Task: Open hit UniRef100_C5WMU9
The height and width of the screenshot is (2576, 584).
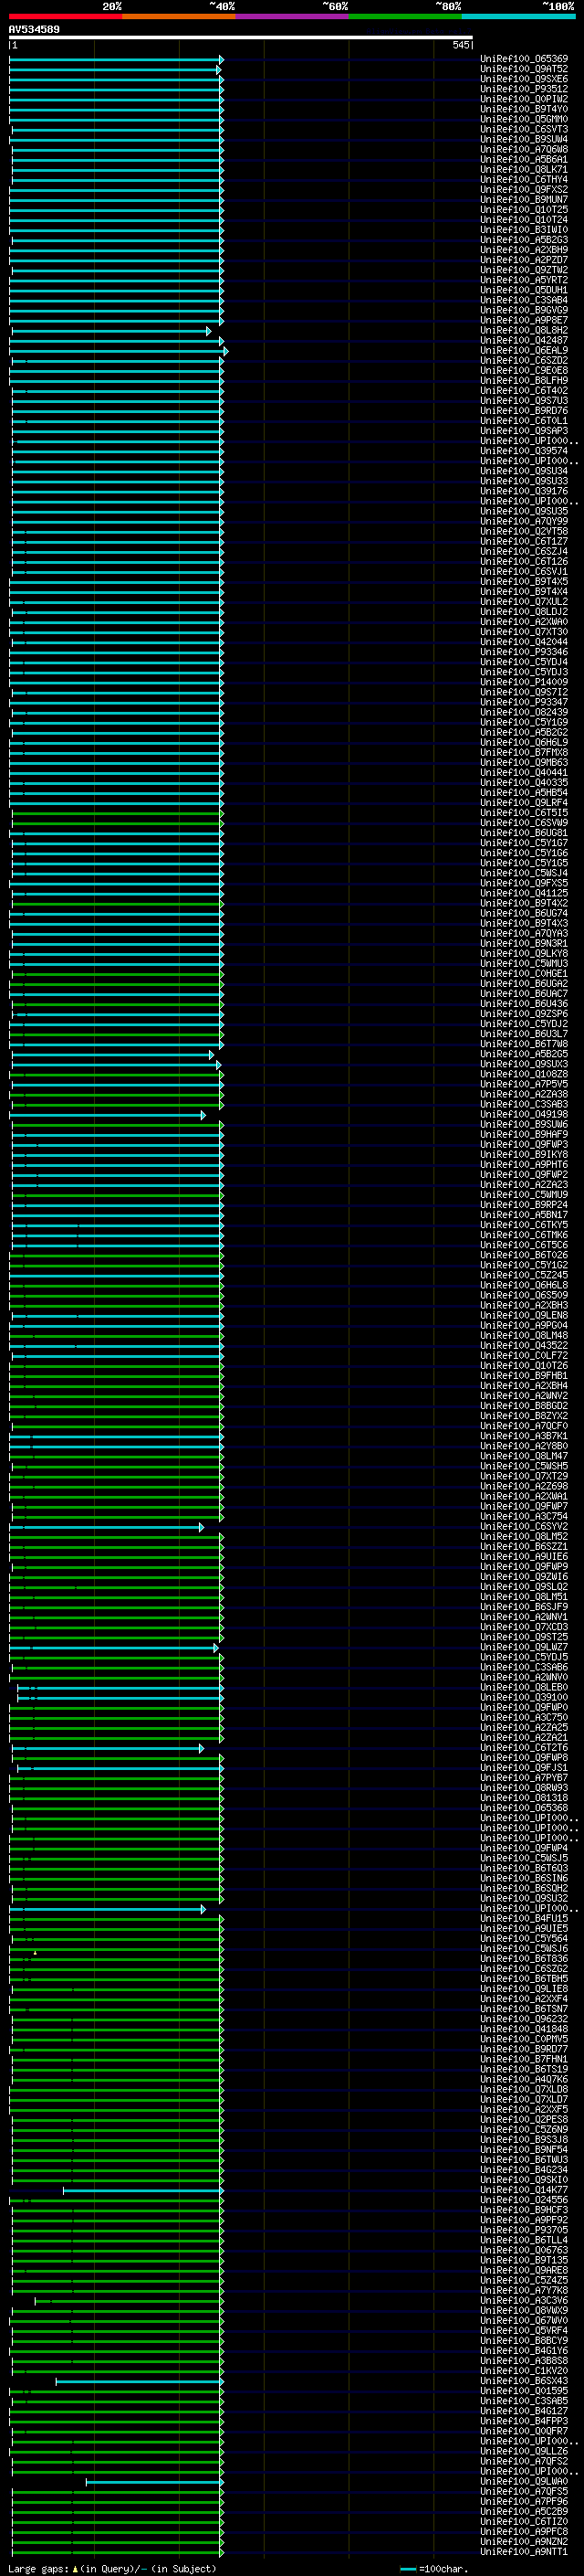Action: pyautogui.click(x=524, y=1195)
